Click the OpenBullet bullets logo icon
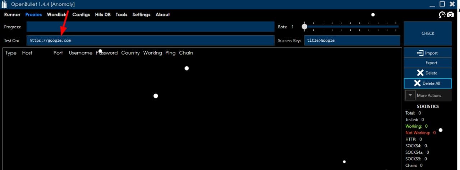 tap(4, 4)
